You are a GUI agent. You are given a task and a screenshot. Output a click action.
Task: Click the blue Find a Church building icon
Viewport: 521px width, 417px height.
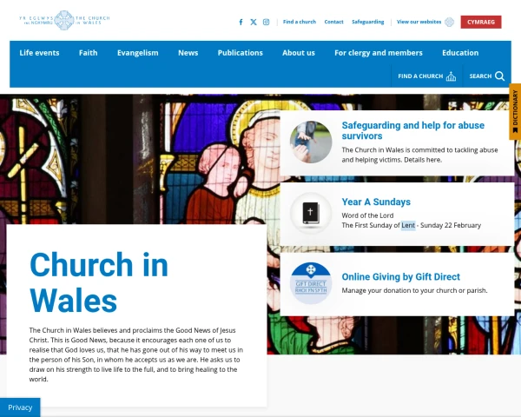pos(451,76)
